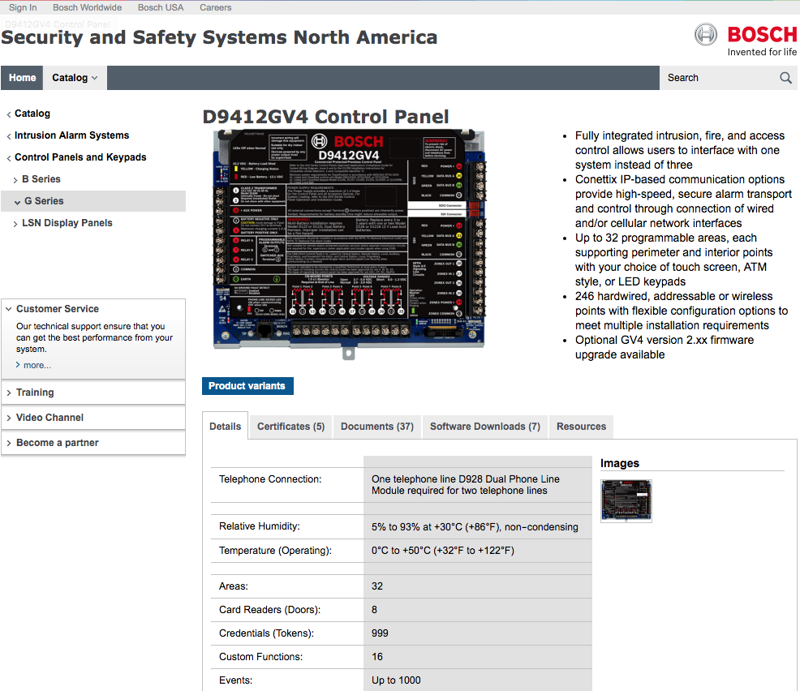
Task: Collapse the Customer Service section
Action: 57,308
